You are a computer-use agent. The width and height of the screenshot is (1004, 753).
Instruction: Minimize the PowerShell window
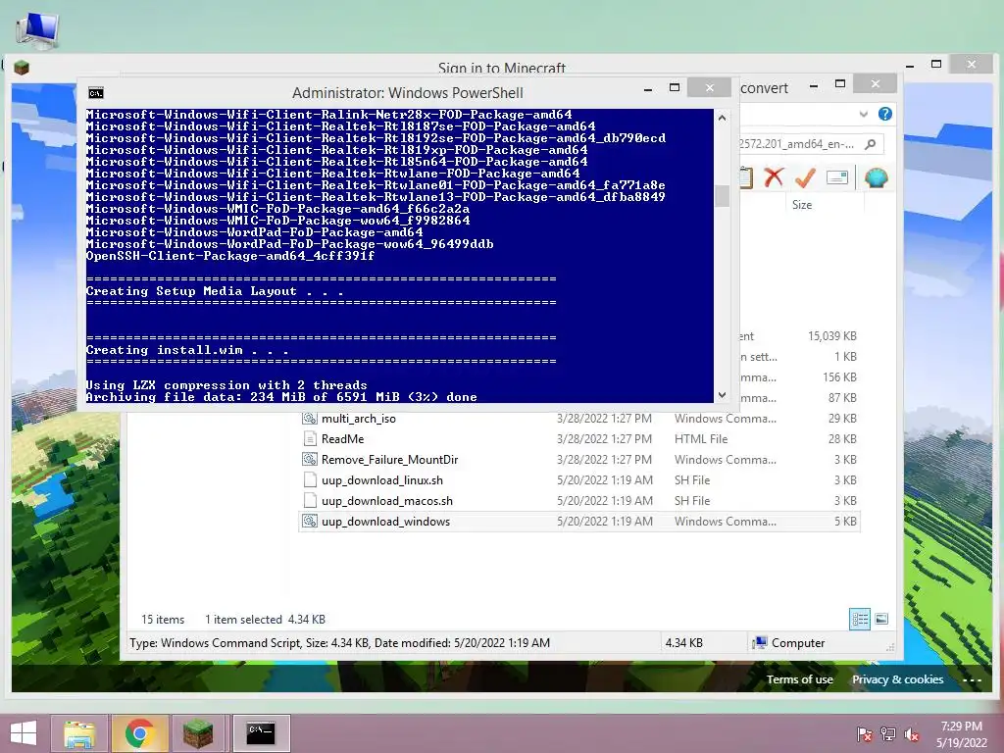(648, 89)
